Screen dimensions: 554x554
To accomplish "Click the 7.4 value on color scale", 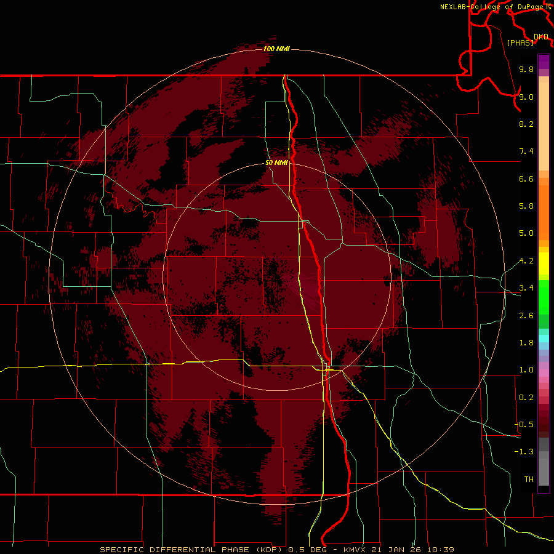I will click(x=526, y=151).
